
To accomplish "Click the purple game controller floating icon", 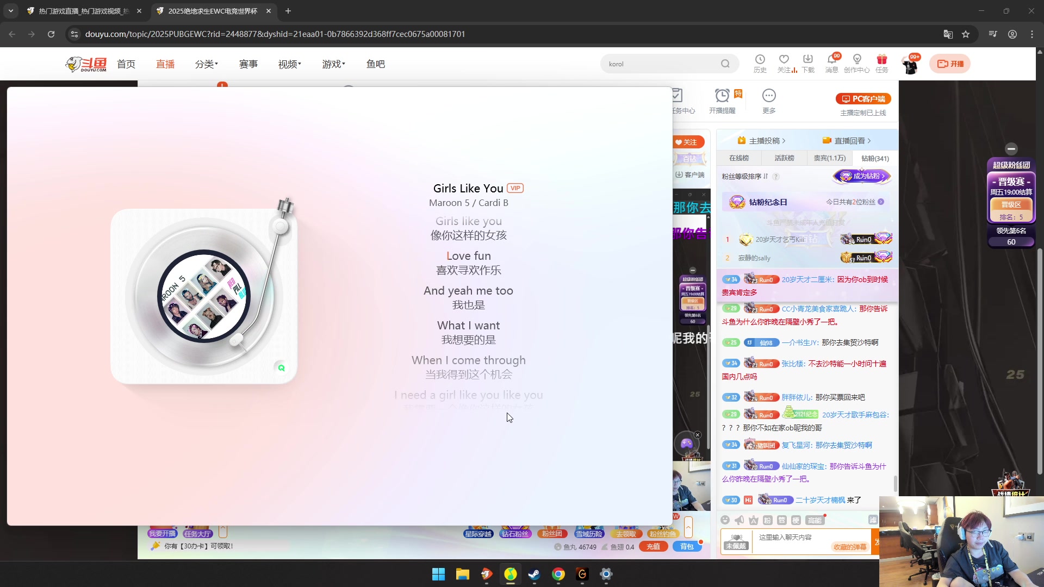I will point(687,444).
